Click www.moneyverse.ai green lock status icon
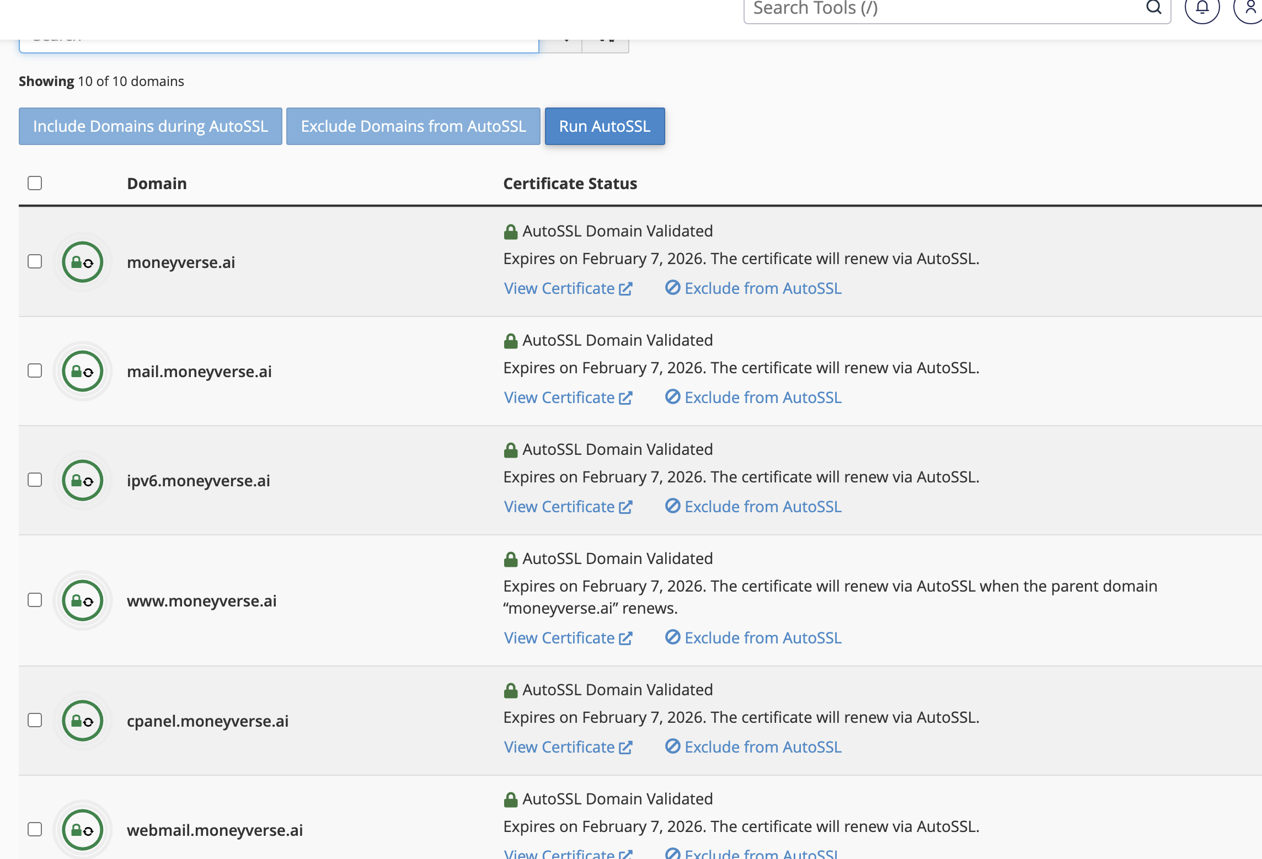Image resolution: width=1262 pixels, height=859 pixels. pos(83,600)
